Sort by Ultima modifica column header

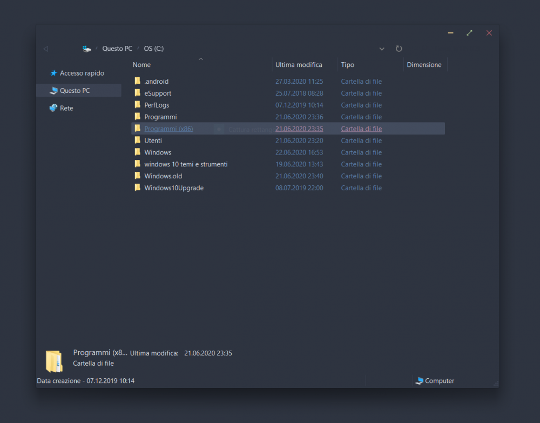(x=299, y=65)
